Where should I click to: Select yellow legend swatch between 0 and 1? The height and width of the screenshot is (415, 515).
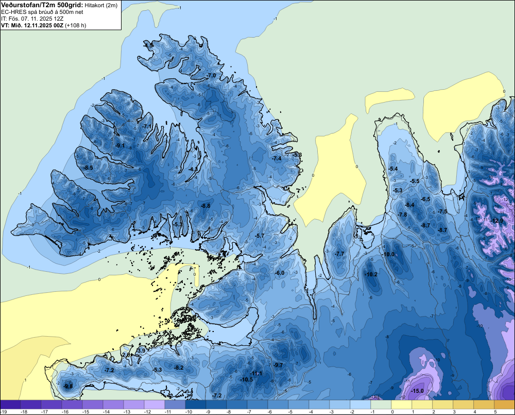coord(401,405)
